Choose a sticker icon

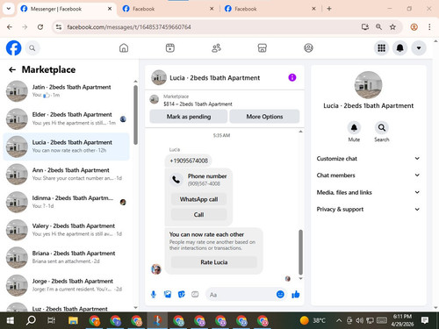tap(182, 294)
